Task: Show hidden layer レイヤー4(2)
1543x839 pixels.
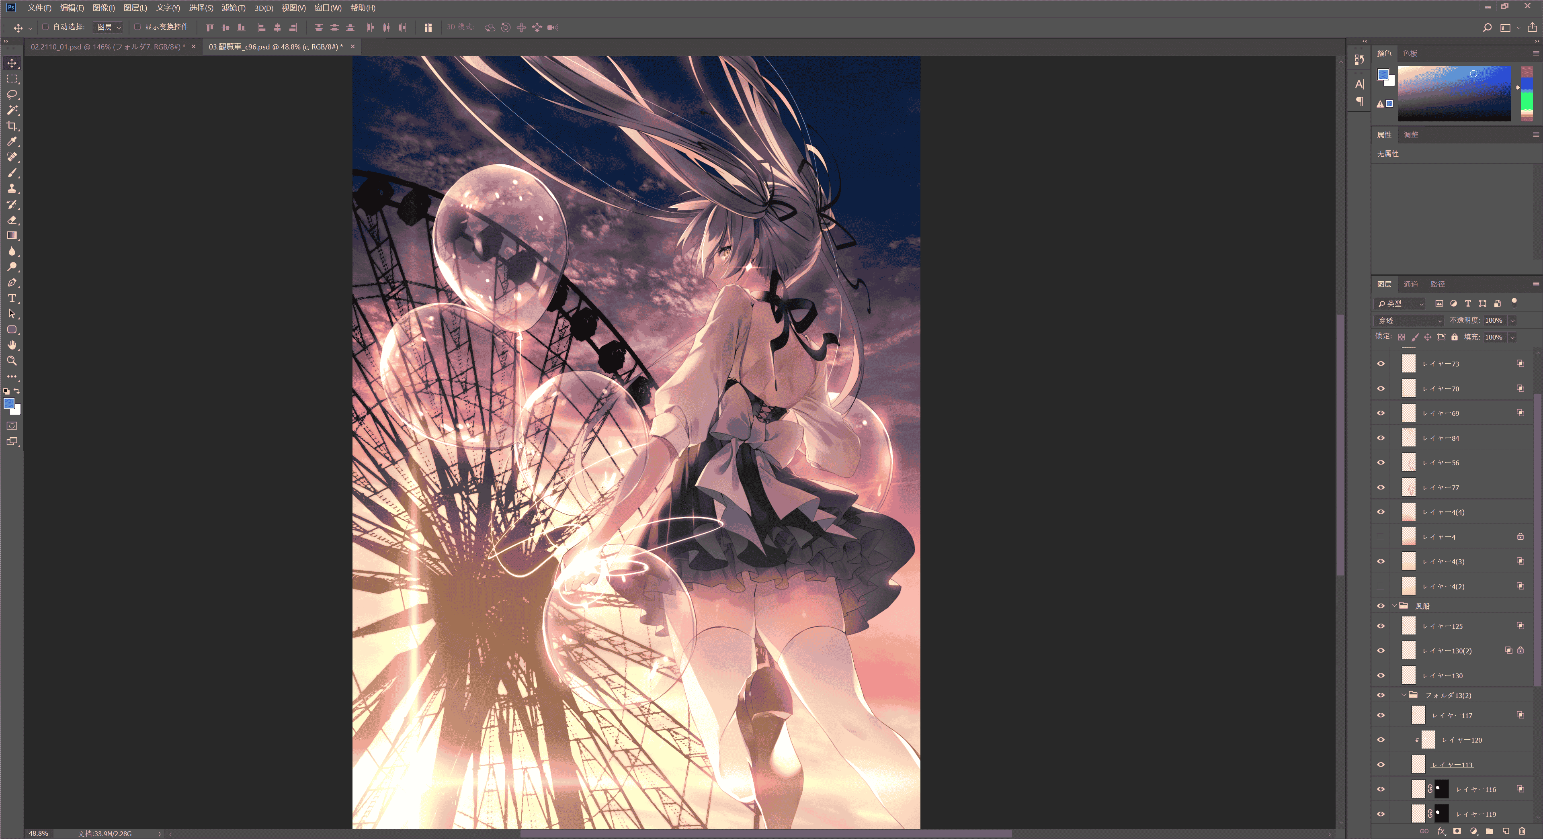Action: coord(1381,586)
